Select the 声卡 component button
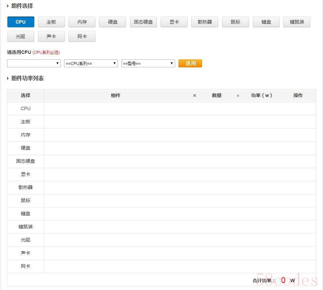 tap(51, 36)
